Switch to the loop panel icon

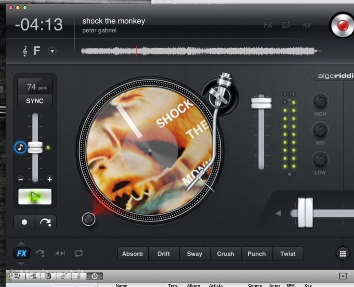[79, 253]
